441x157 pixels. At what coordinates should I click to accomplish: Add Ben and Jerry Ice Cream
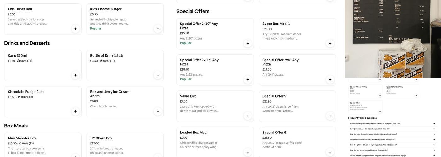(158, 111)
